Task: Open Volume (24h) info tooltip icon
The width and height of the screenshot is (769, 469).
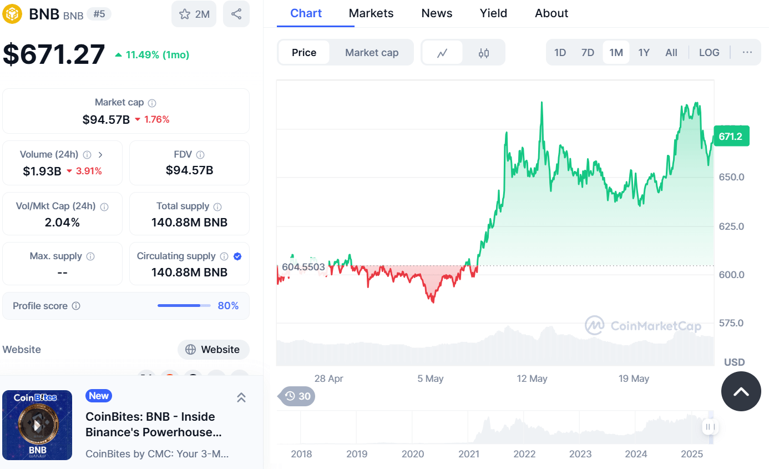Action: pos(87,155)
